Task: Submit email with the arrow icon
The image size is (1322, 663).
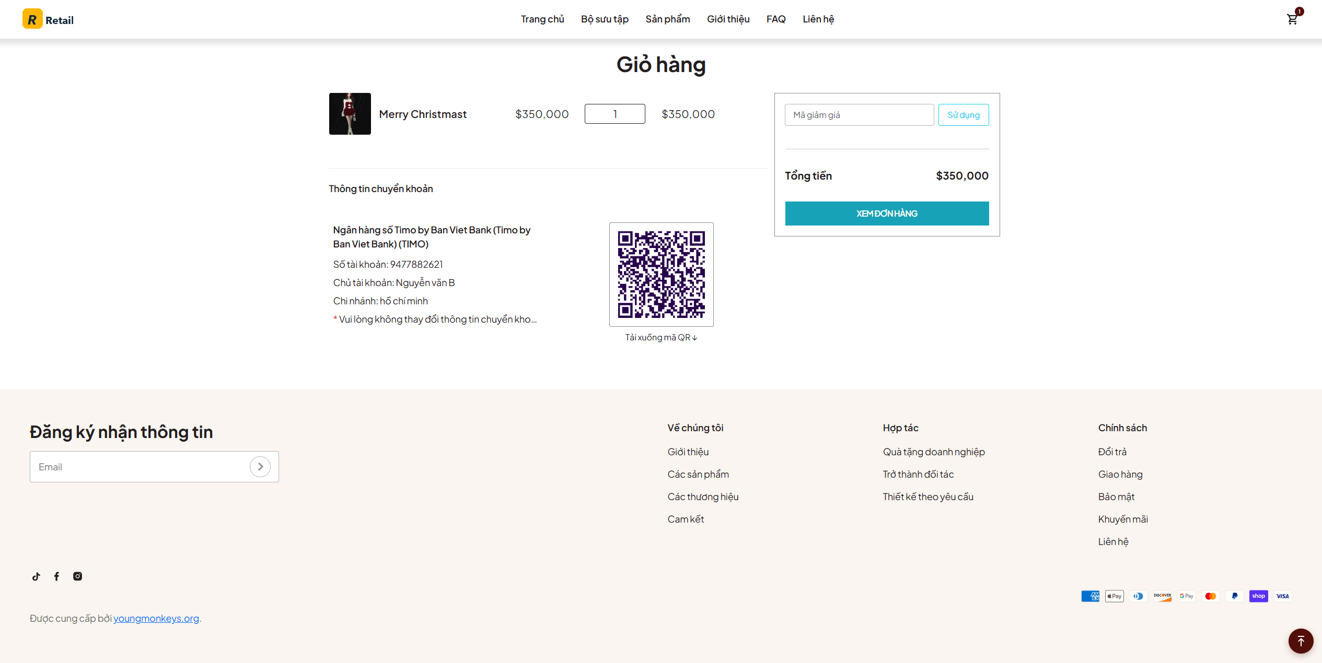Action: tap(260, 467)
